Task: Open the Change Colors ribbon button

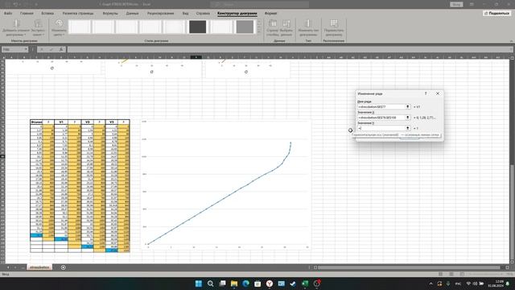Action: click(x=59, y=27)
